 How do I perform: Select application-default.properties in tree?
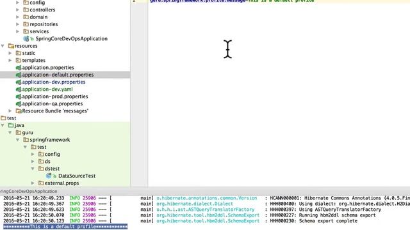click(58, 75)
